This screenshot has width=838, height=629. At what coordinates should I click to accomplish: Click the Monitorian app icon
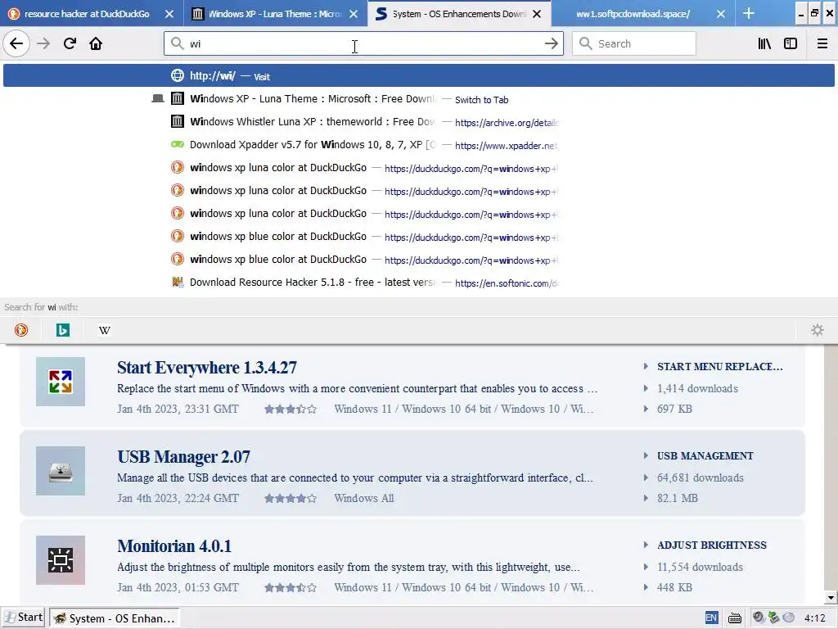(61, 560)
